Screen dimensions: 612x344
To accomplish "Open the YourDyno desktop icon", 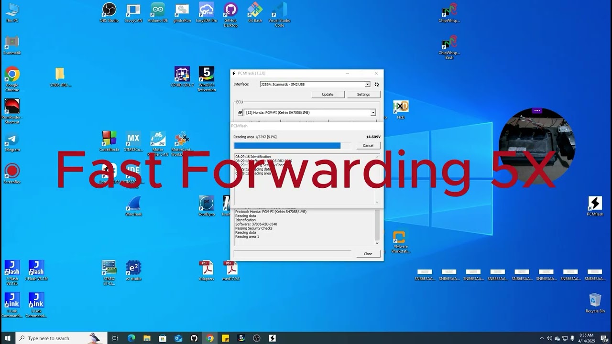I will (207, 205).
